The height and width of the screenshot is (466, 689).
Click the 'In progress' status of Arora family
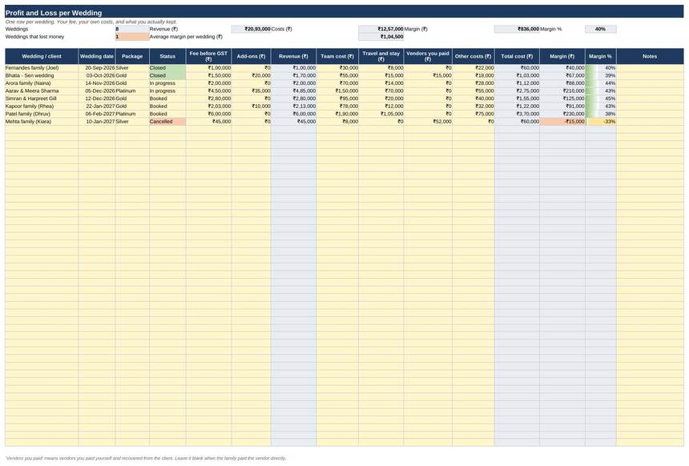tap(167, 83)
